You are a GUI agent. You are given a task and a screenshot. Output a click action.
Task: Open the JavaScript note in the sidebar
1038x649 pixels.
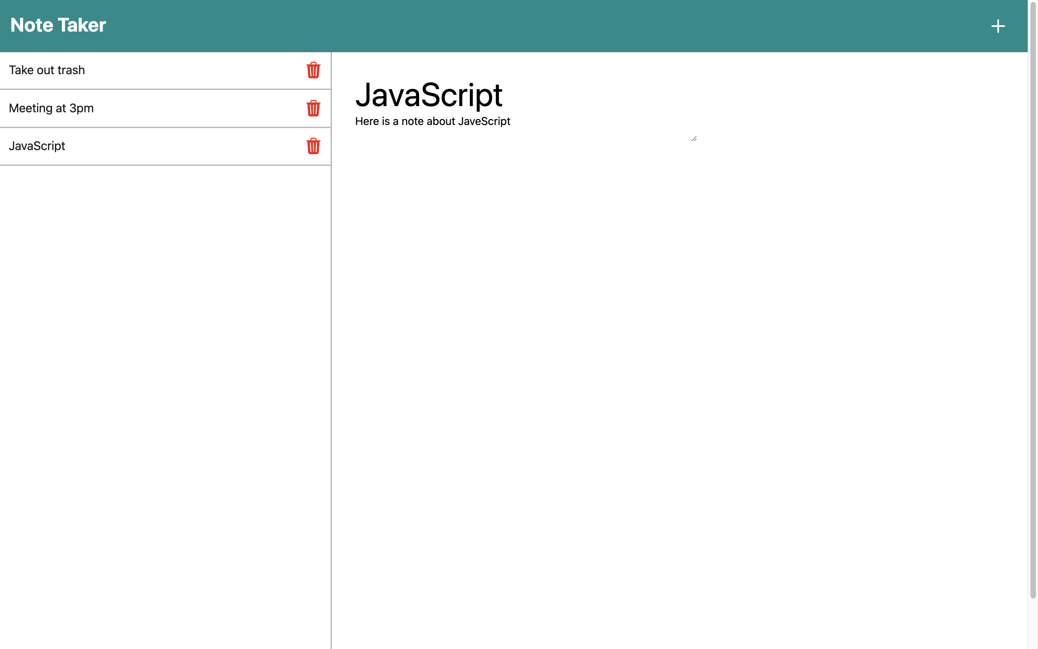pyautogui.click(x=37, y=146)
